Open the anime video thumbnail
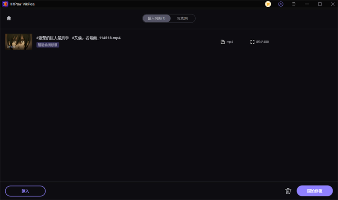The width and height of the screenshot is (338, 200). pyautogui.click(x=18, y=42)
